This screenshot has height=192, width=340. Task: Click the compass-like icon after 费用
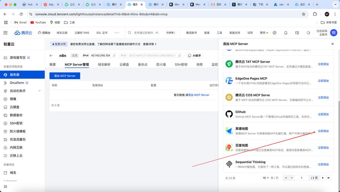point(275,33)
